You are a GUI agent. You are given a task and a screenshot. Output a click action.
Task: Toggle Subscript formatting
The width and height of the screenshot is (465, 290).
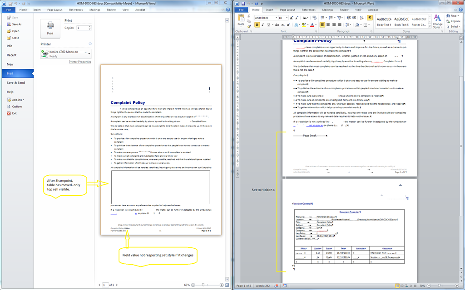click(x=283, y=25)
